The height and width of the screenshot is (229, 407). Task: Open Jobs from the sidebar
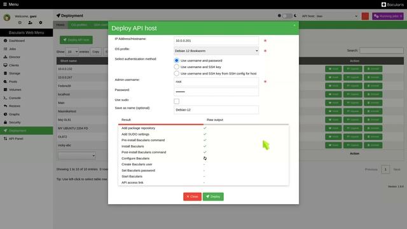click(27, 49)
